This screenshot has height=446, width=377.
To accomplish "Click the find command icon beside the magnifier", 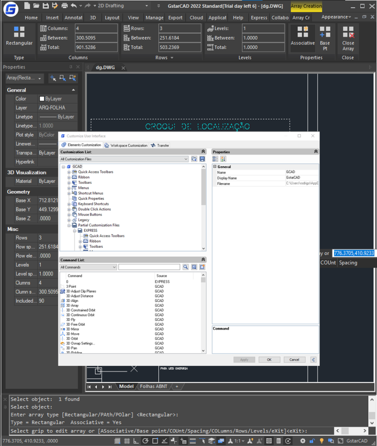I will click(x=194, y=267).
